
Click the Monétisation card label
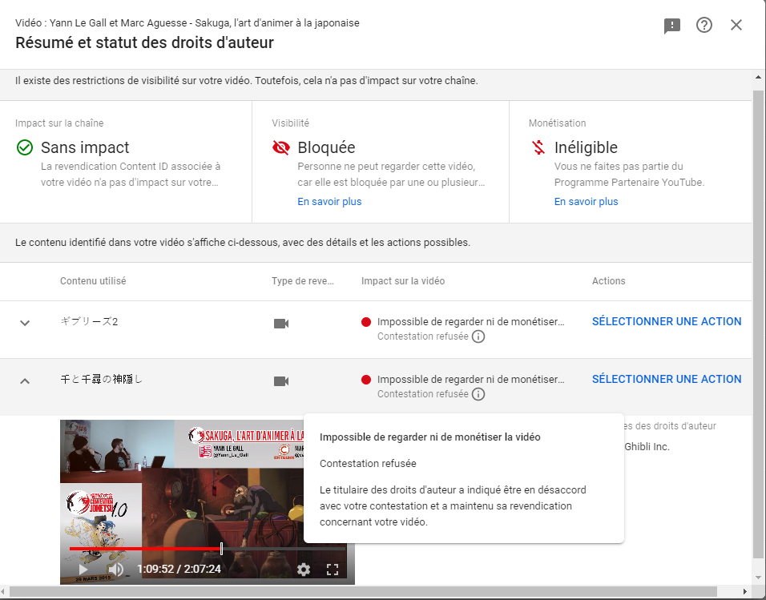click(557, 123)
